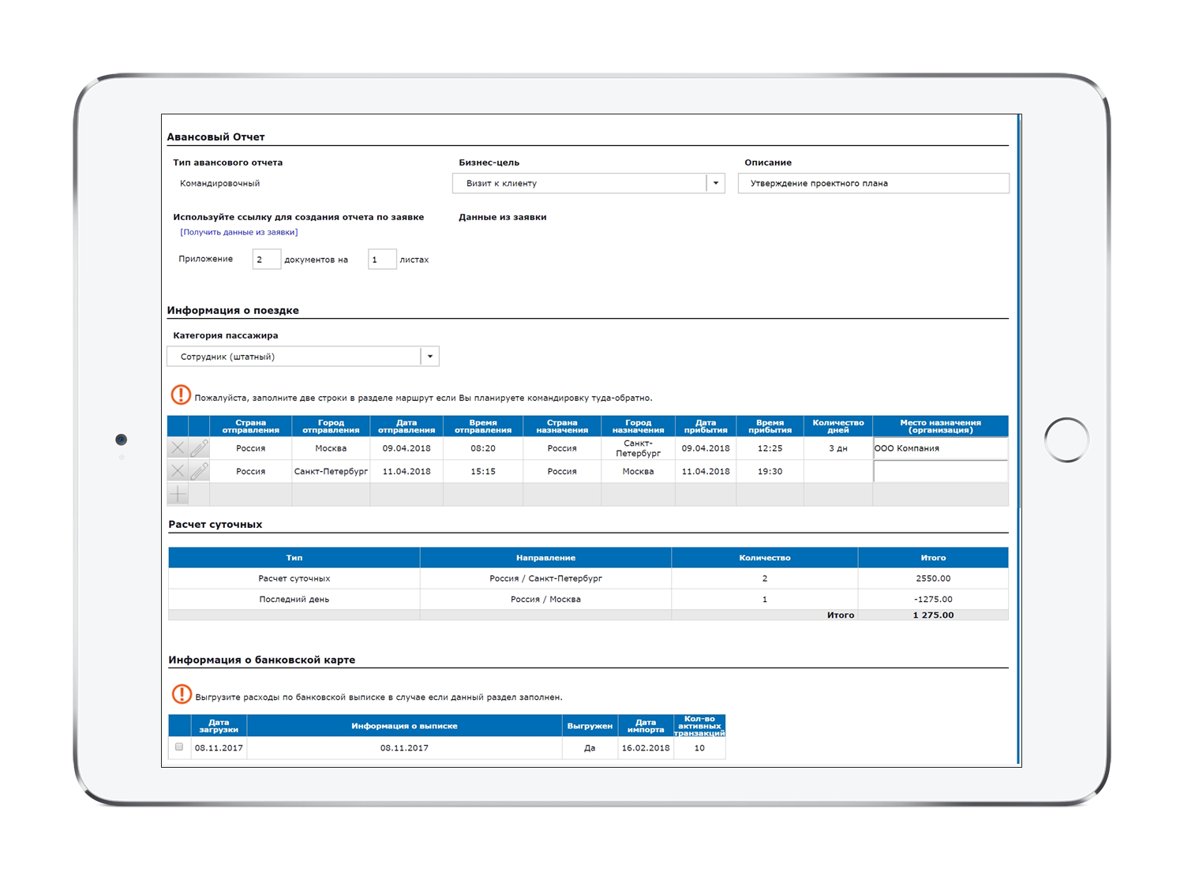This screenshot has height=879, width=1184.
Task: Click the vertical scrollbar on right edge
Action: click(1019, 316)
